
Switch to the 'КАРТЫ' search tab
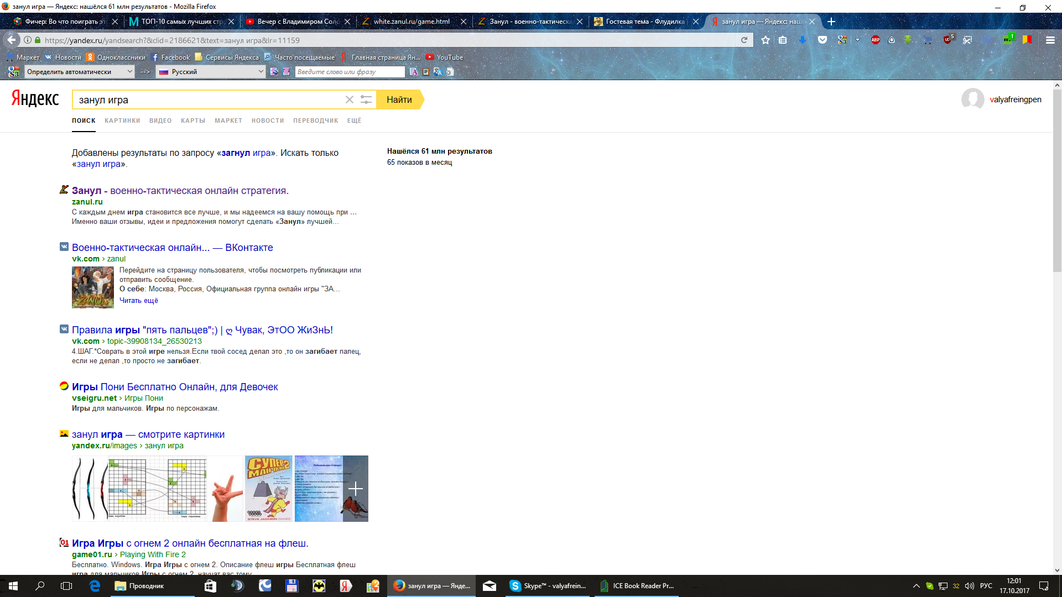(193, 121)
